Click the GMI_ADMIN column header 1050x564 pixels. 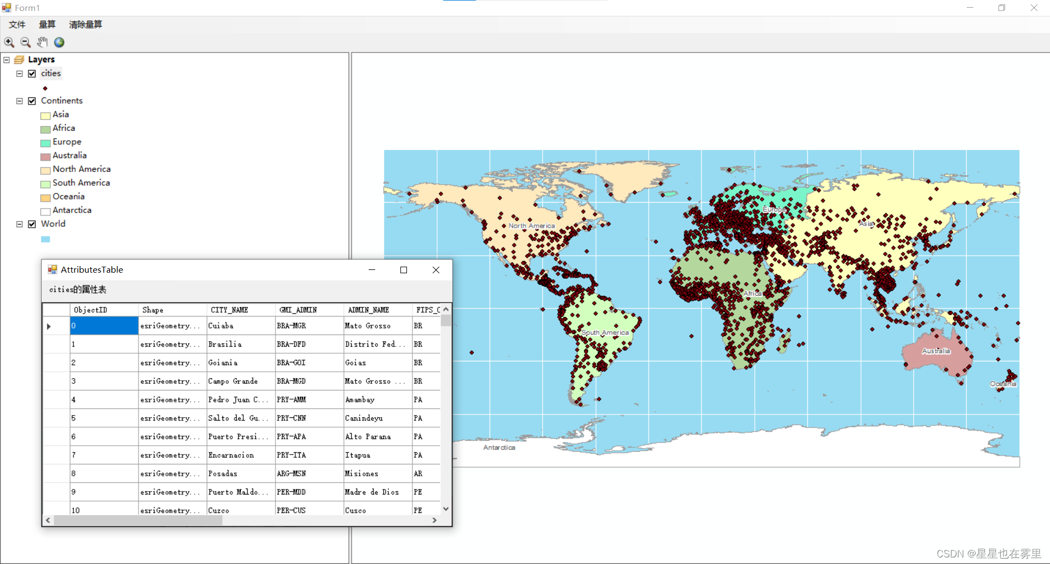click(309, 310)
